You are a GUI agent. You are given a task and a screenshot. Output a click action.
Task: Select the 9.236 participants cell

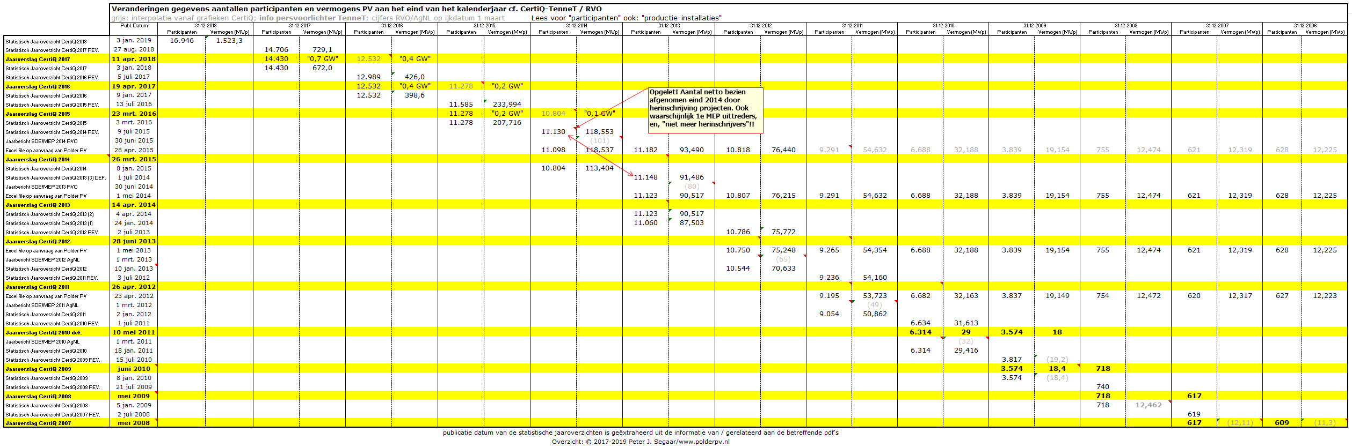pyautogui.click(x=829, y=278)
